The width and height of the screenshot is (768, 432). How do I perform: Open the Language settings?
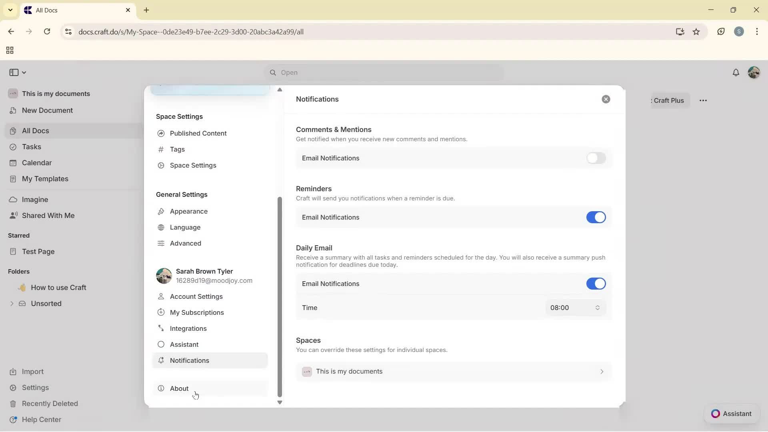pyautogui.click(x=185, y=227)
